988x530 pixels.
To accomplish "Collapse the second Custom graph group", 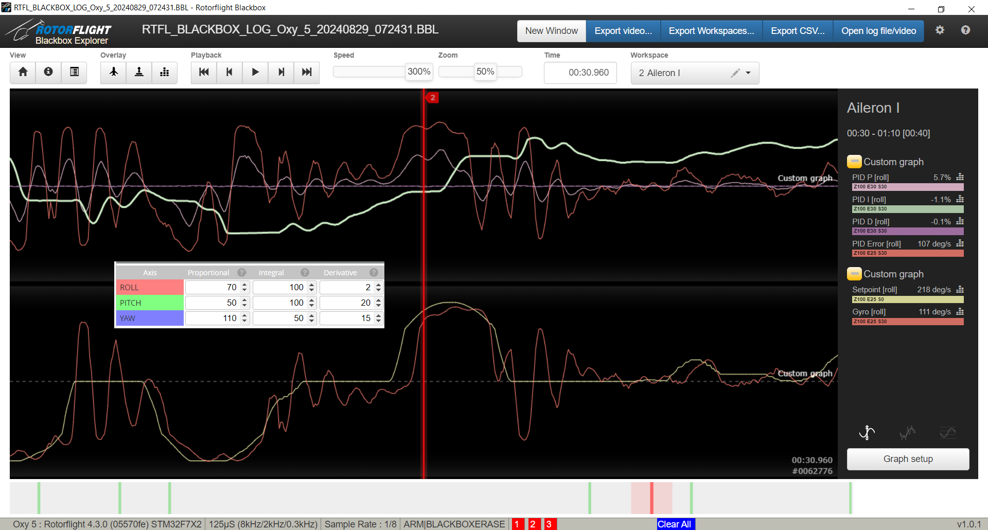I will [x=854, y=274].
